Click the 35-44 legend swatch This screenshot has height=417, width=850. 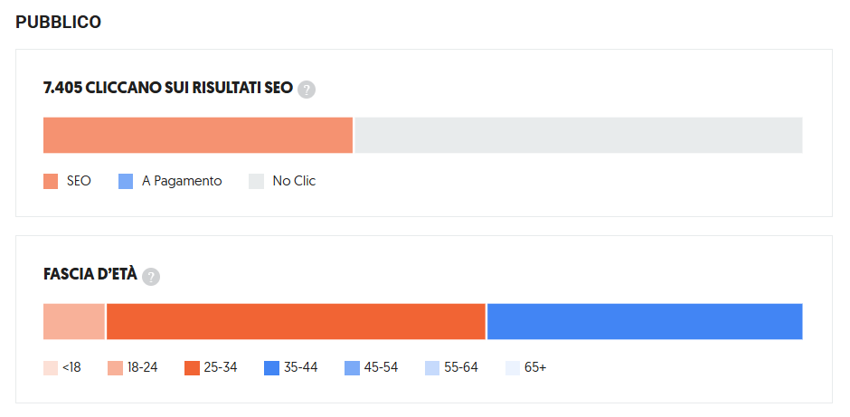point(271,368)
